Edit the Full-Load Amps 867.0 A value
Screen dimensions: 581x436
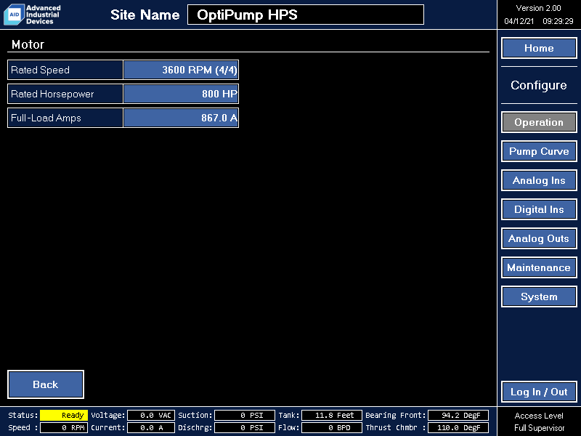coord(181,118)
